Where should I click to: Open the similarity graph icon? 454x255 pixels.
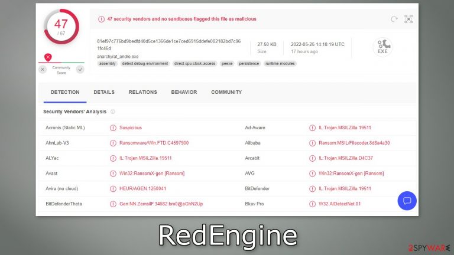(x=408, y=19)
